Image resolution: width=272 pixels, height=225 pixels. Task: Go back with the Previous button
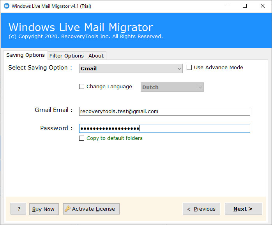pyautogui.click(x=201, y=209)
